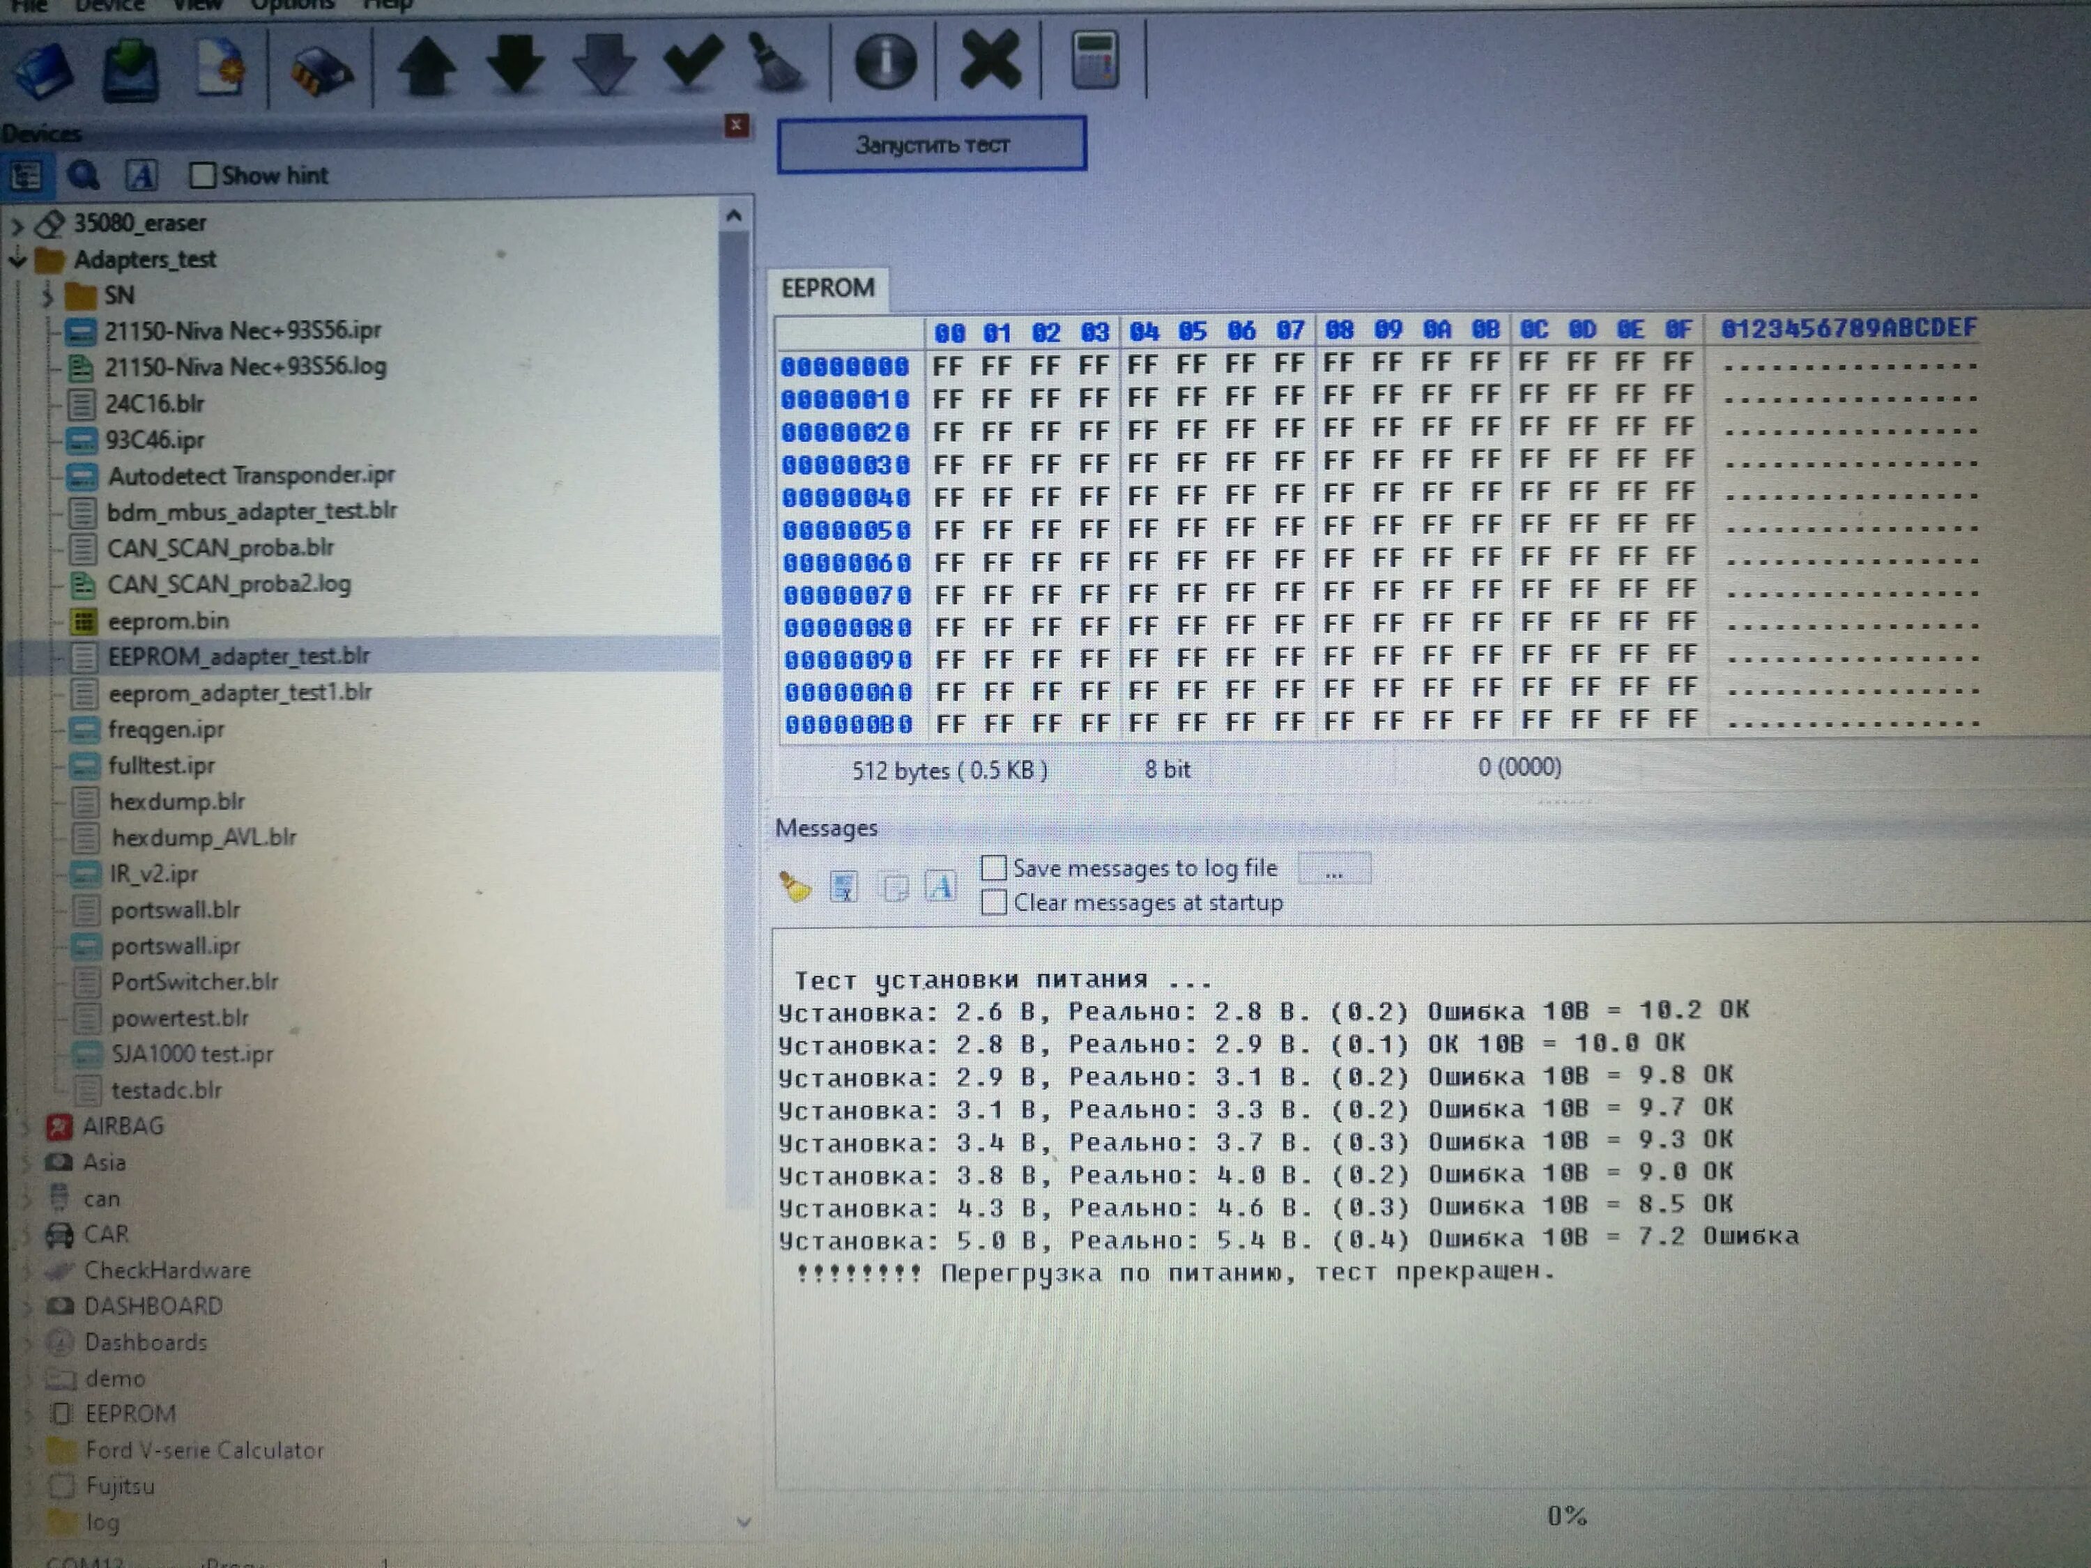This screenshot has height=1568, width=2091.
Task: Click the checkmark verify toolbar icon
Action: 693,63
